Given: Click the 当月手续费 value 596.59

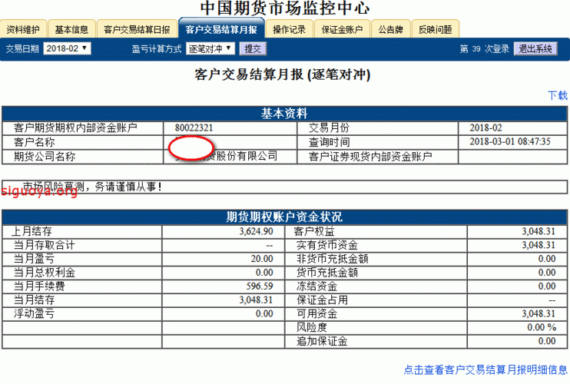Looking at the screenshot, I should tap(260, 286).
